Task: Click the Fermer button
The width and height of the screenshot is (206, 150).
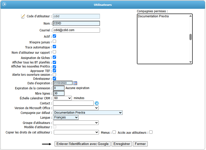Action: point(140,144)
